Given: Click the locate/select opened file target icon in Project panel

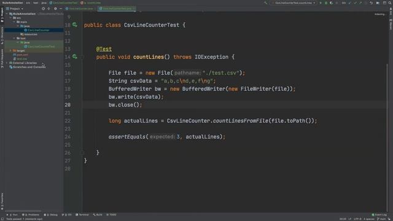Looking at the screenshot, I should [x=44, y=9].
